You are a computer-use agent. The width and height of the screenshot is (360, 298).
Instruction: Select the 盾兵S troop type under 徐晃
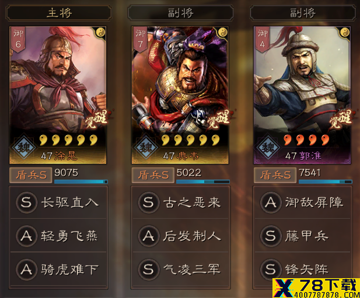tap(30, 176)
